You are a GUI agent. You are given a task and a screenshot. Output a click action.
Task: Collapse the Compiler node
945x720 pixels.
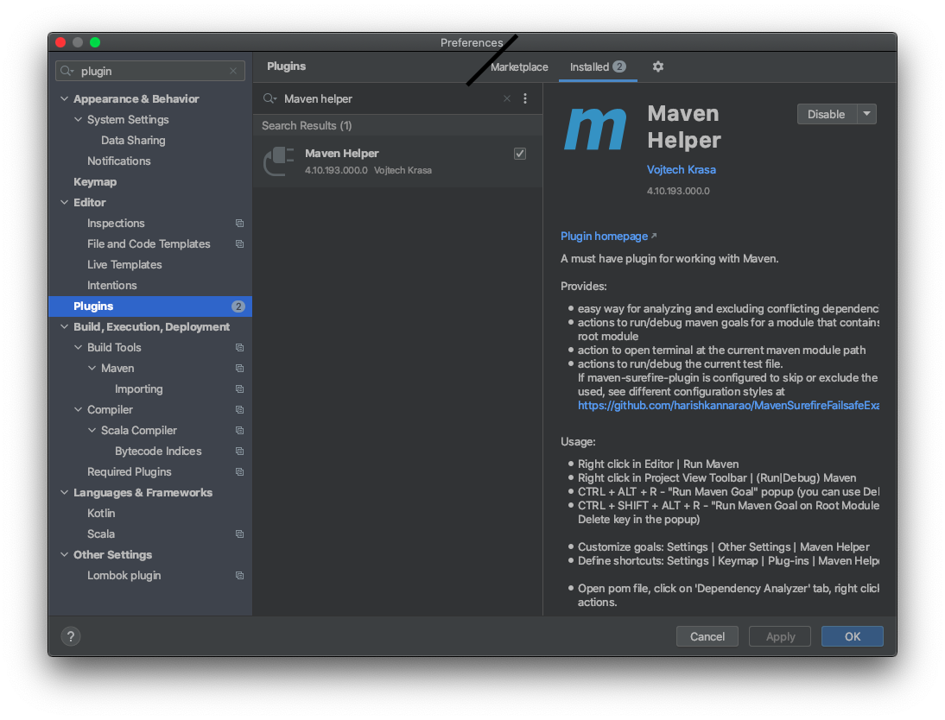click(79, 410)
